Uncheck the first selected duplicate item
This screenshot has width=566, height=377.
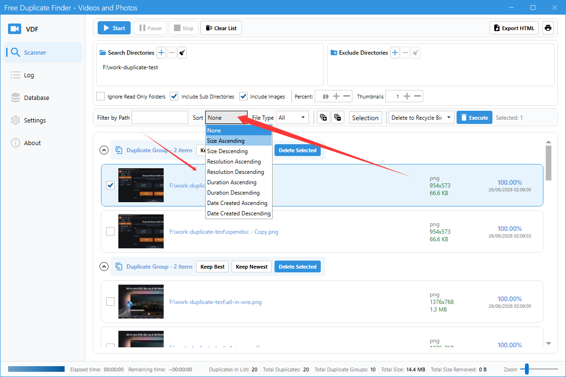coord(110,185)
